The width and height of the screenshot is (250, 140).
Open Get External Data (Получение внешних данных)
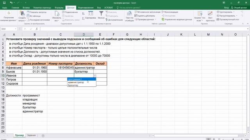[x=9, y=16]
